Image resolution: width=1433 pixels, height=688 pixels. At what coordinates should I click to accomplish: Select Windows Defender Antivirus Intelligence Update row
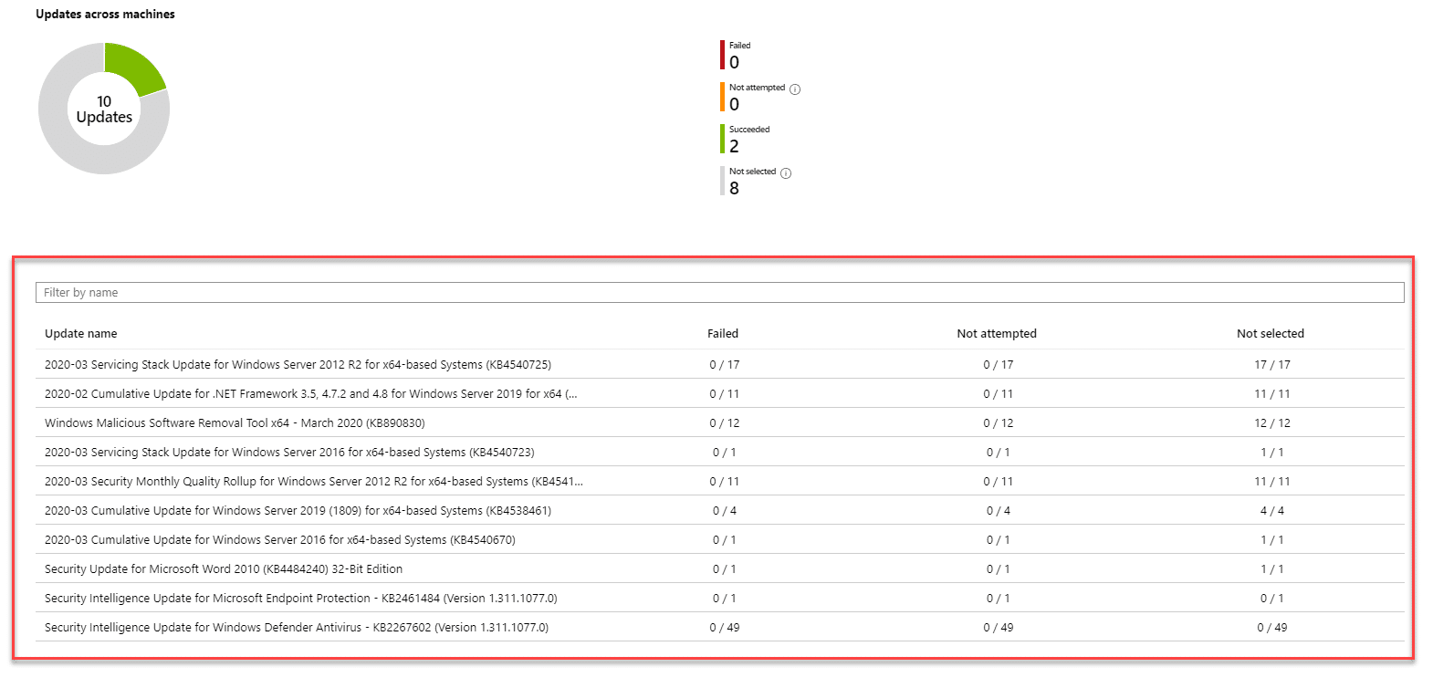pyautogui.click(x=719, y=627)
